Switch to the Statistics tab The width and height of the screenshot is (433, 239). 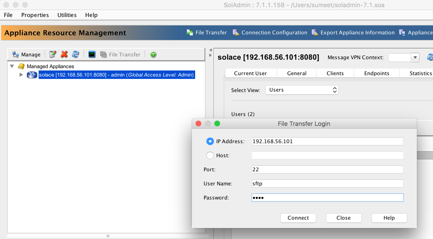click(x=417, y=73)
